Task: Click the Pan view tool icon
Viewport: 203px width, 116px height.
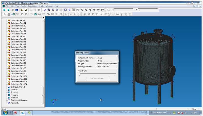Action: (x=45, y=10)
